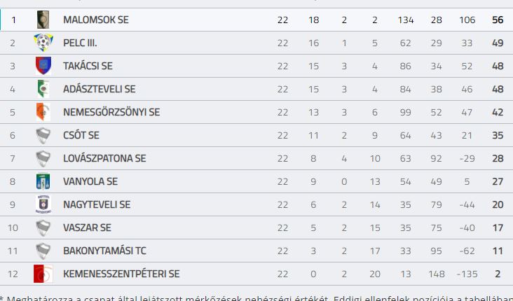The image size is (513, 301).
Task: Open the PELC III. team page
Action: click(80, 43)
